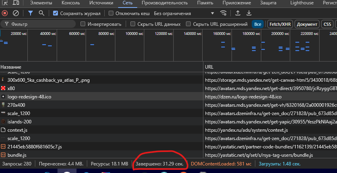Filter requests by CSS type

[327, 24]
